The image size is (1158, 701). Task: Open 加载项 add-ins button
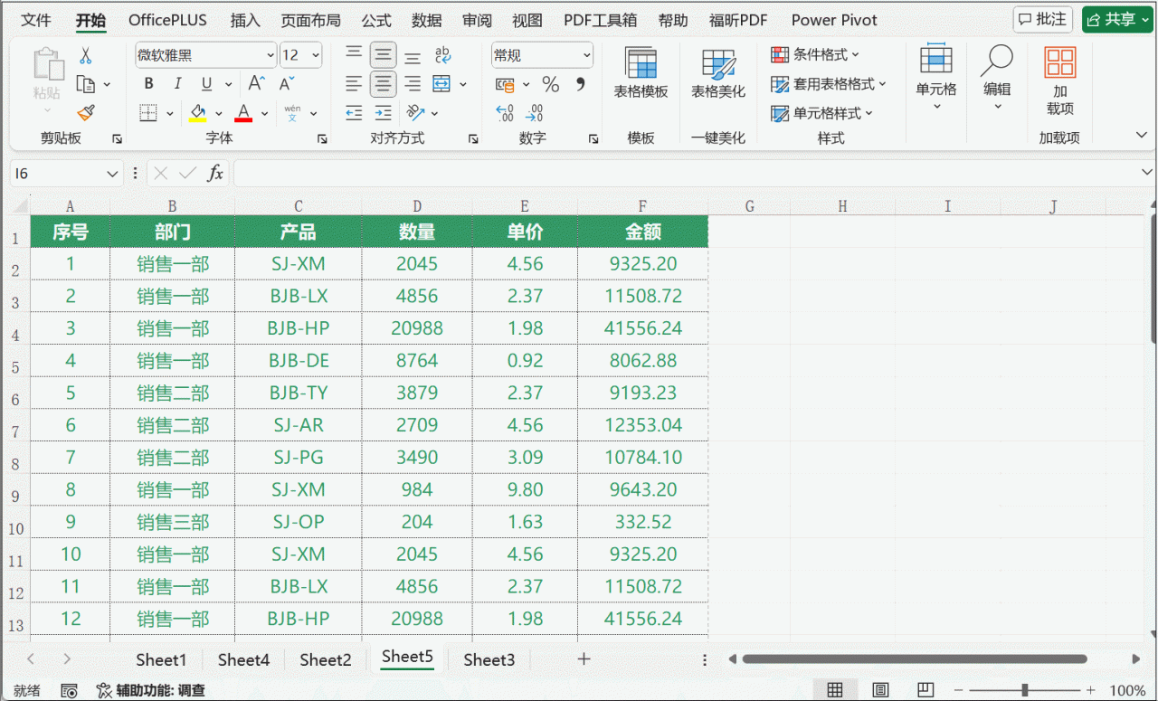coord(1059,81)
